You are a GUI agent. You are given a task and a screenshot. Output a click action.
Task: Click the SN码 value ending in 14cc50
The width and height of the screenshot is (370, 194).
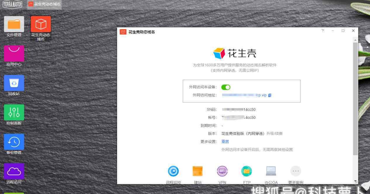click(x=239, y=110)
